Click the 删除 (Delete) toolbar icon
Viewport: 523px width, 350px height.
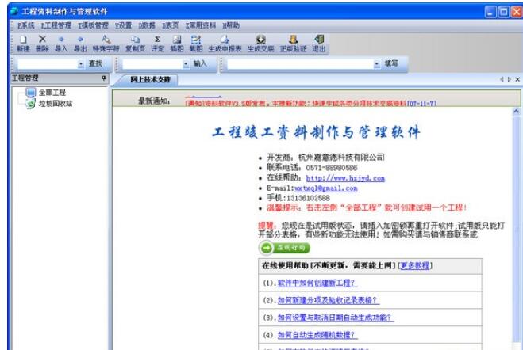(42, 44)
